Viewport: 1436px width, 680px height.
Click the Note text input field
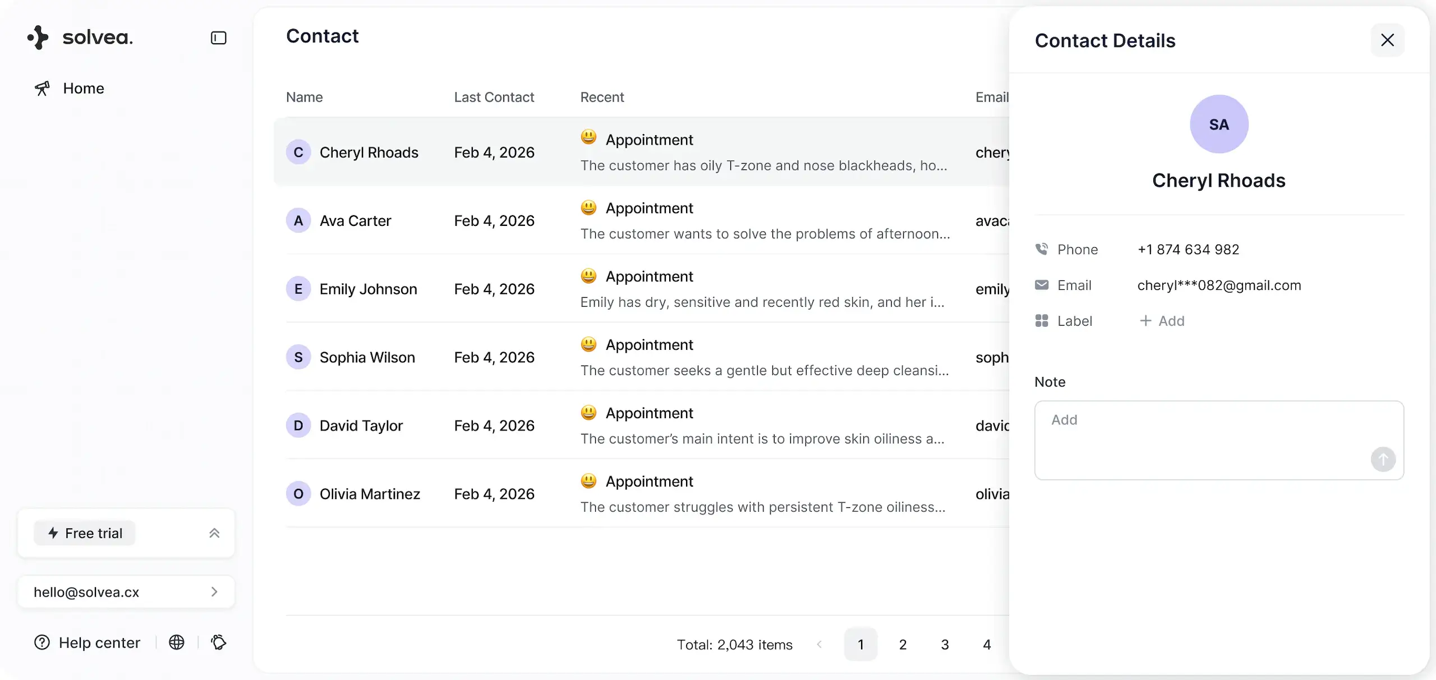[1219, 440]
